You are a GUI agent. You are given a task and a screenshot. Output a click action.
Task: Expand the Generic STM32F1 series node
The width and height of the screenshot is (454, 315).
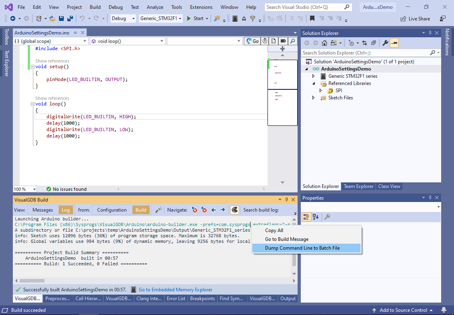pos(313,76)
